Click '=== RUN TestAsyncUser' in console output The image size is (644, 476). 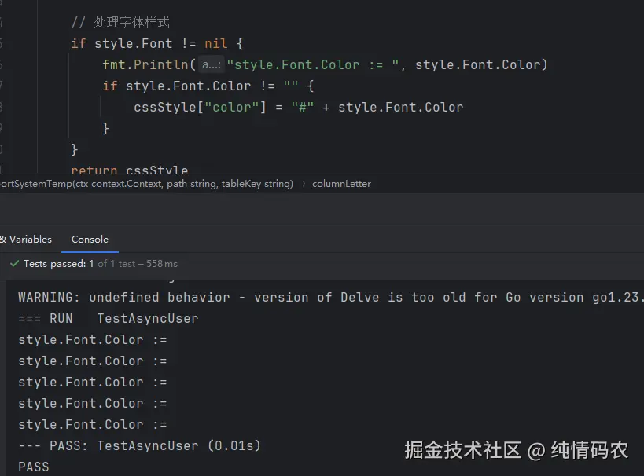(x=109, y=319)
